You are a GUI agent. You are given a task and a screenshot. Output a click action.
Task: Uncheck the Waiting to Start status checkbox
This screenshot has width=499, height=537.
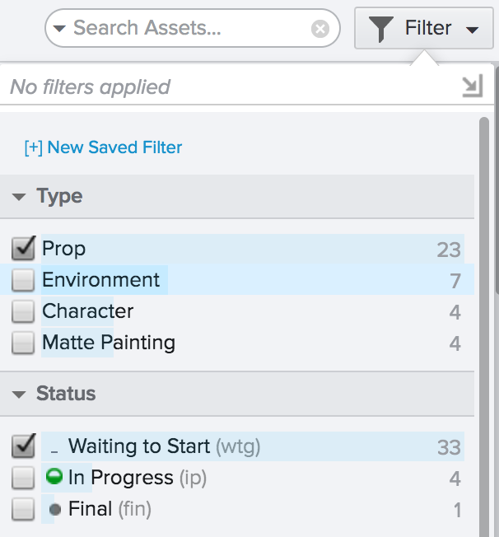24,446
